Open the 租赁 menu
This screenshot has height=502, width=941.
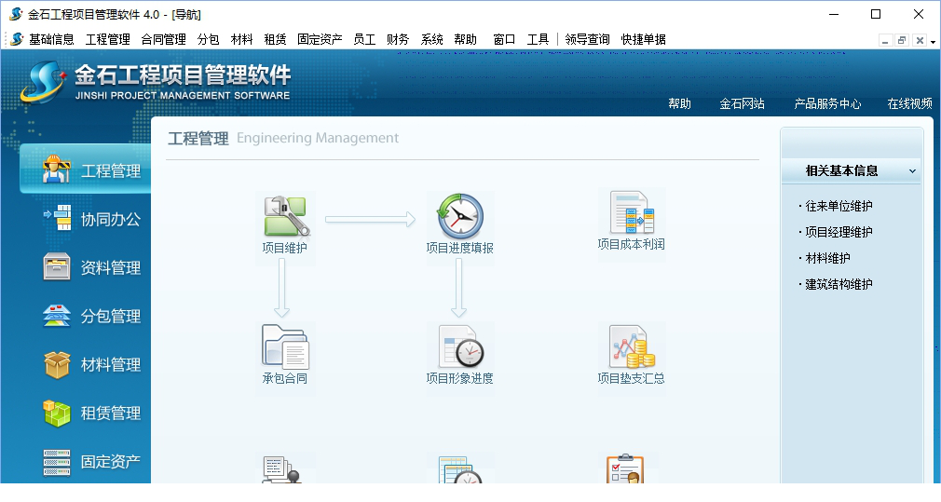pyautogui.click(x=275, y=40)
